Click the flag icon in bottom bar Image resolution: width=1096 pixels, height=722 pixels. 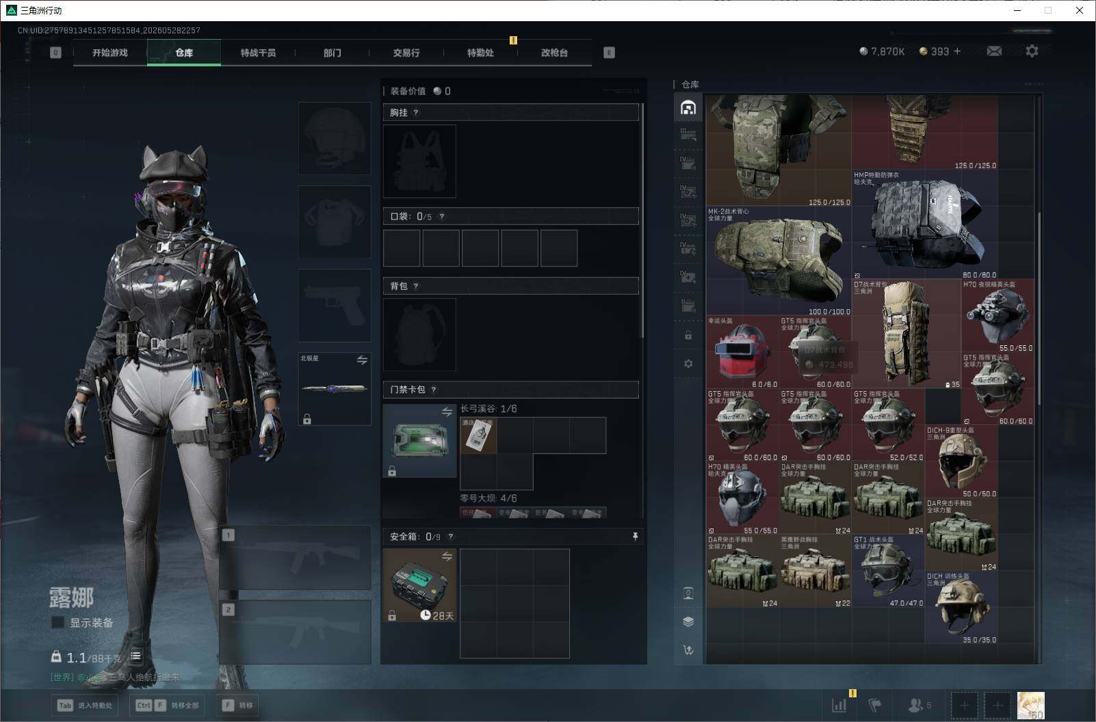[874, 705]
